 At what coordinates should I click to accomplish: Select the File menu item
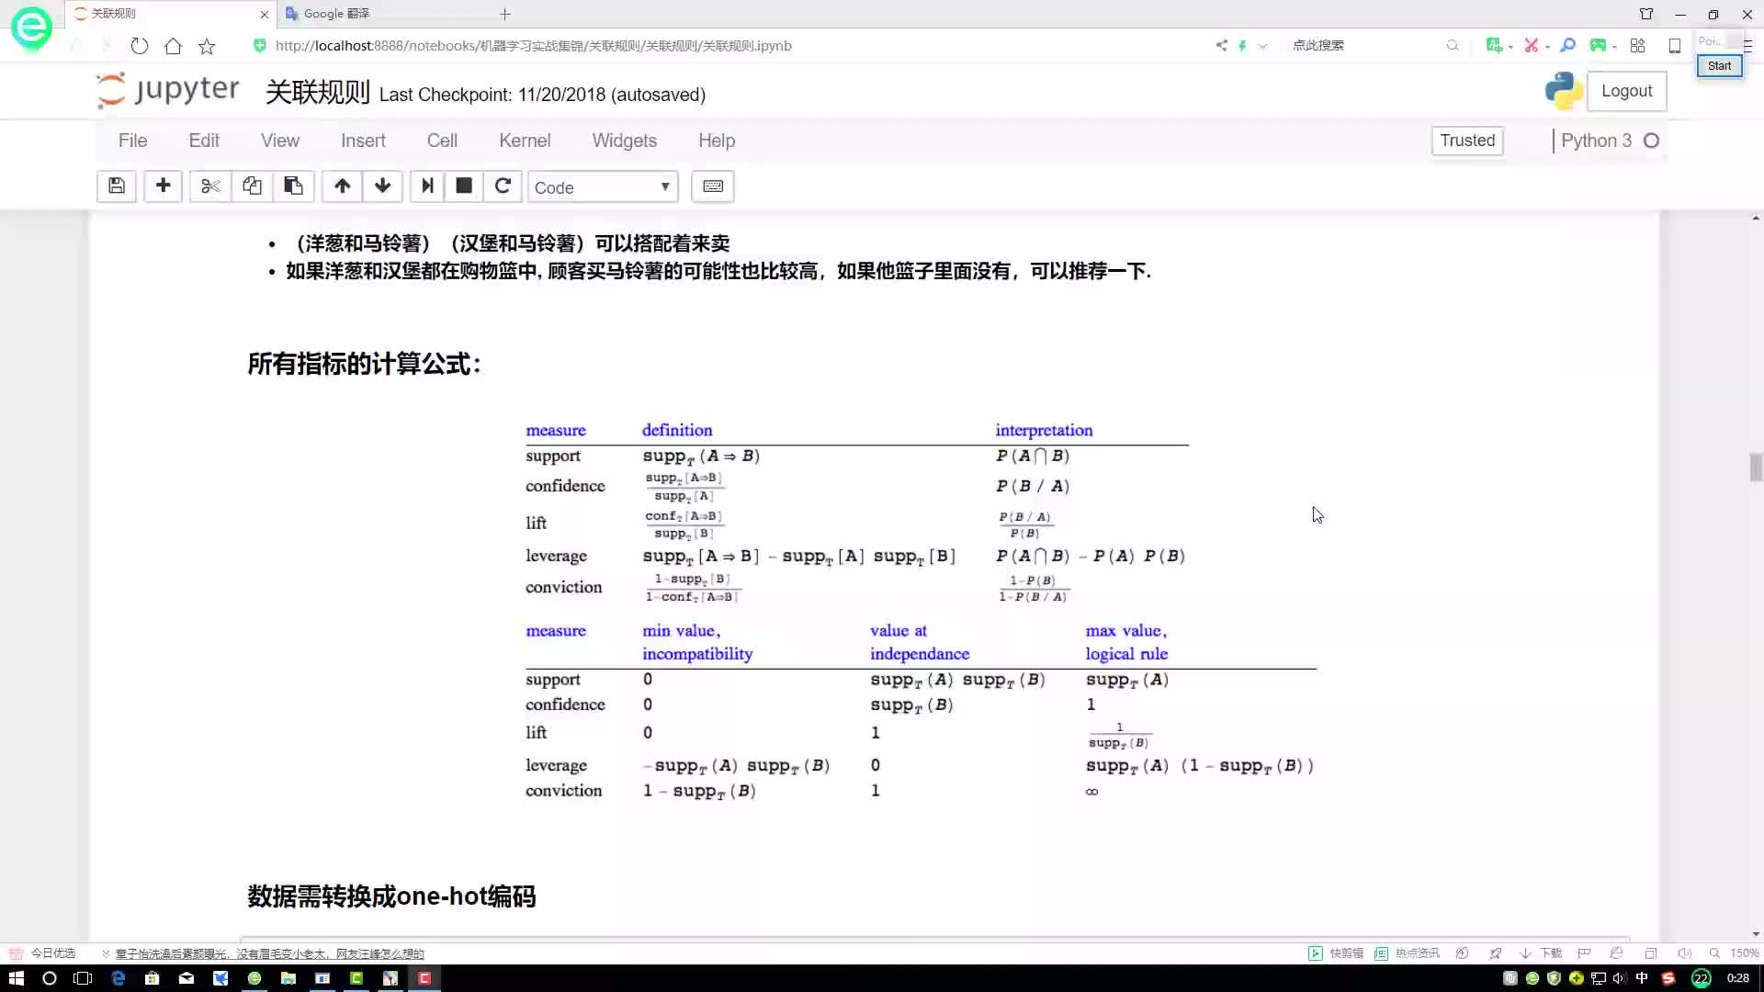[x=132, y=140]
